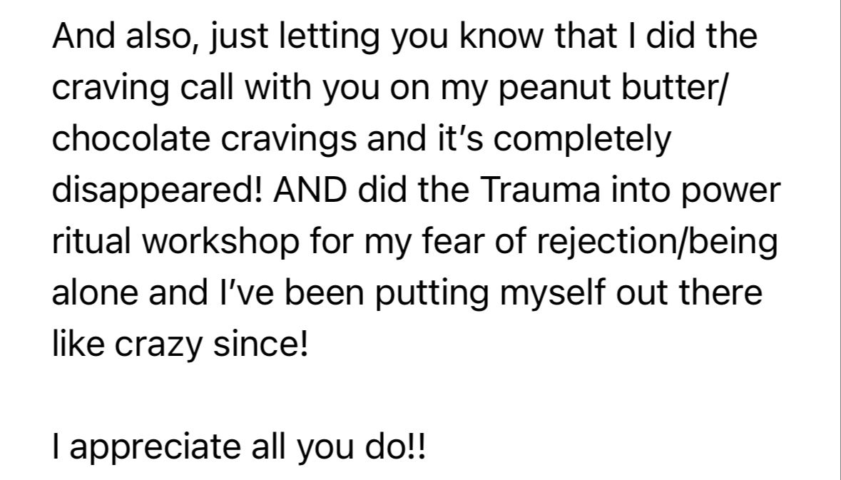Click the phrase 'like crazy since!'
This screenshot has width=841, height=480.
180,344
